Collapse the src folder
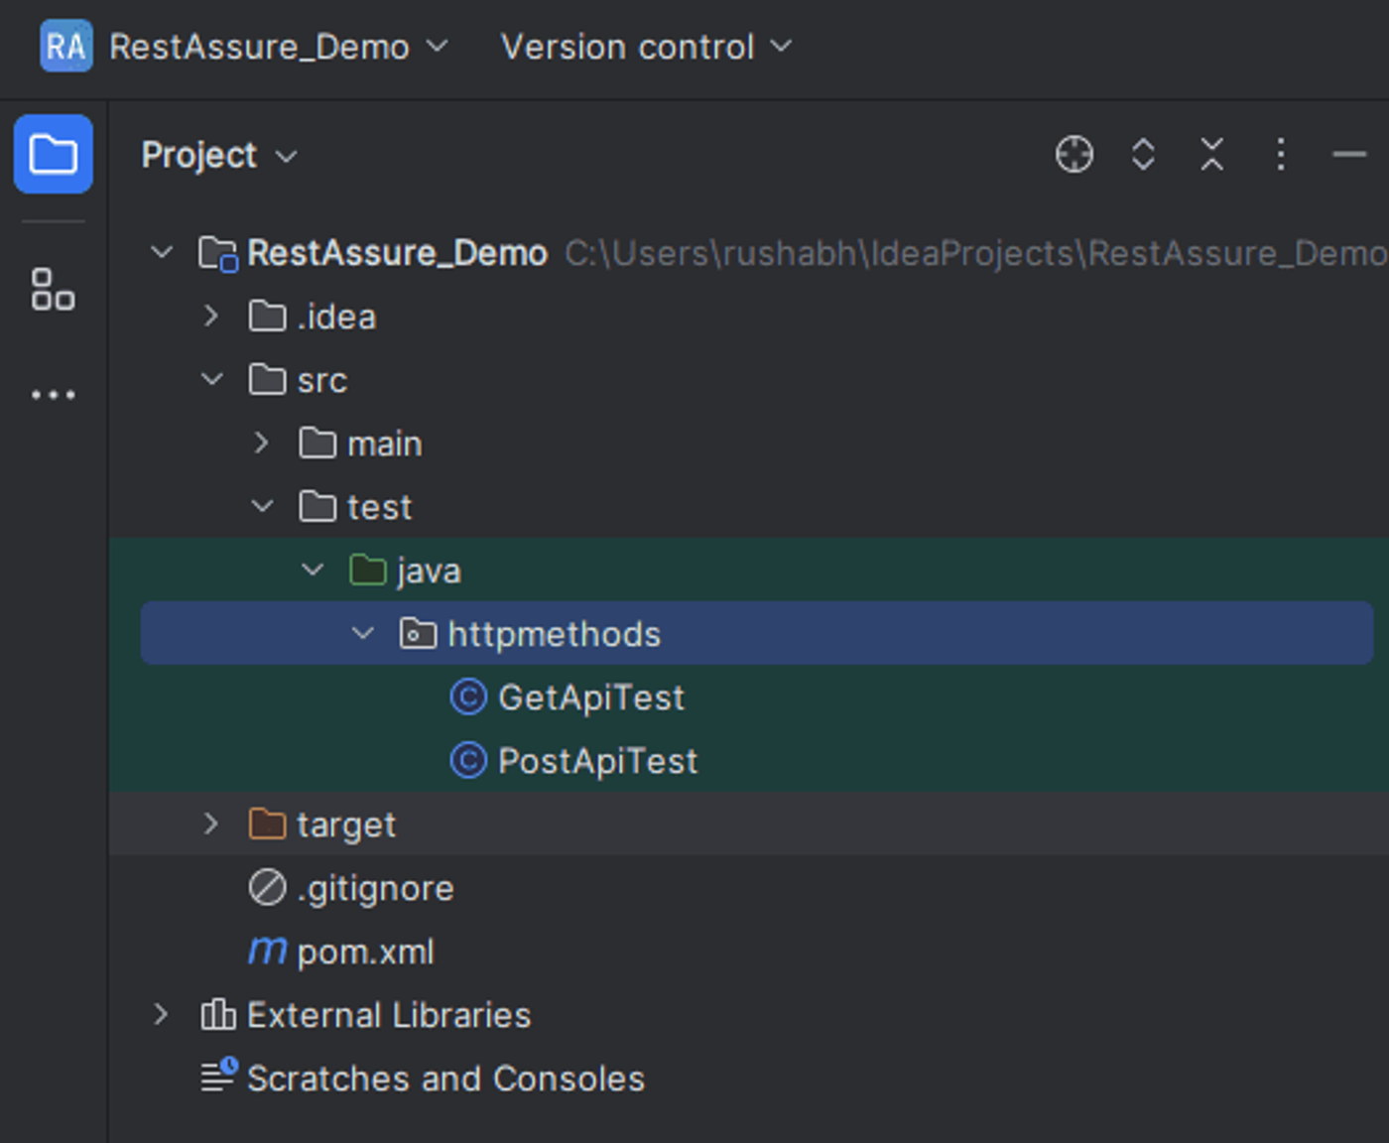The width and height of the screenshot is (1389, 1143). point(211,380)
